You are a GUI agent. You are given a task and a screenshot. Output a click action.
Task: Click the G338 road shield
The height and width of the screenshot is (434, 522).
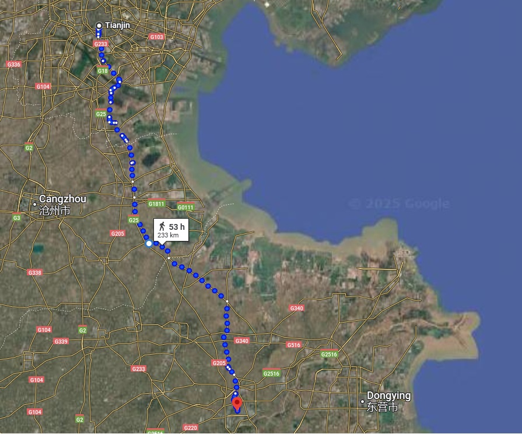point(34,272)
